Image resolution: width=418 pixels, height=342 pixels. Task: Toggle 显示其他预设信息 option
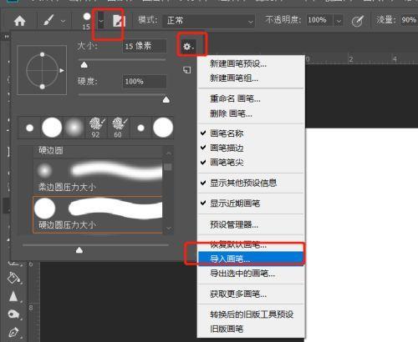(251, 183)
